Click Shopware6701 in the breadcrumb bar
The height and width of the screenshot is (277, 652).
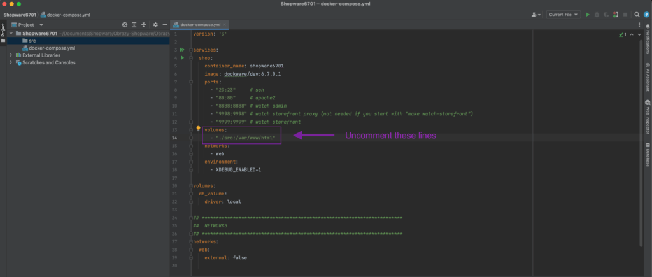click(20, 15)
